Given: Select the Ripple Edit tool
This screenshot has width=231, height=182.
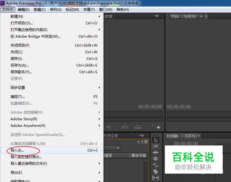Looking at the screenshot, I should [156, 153].
